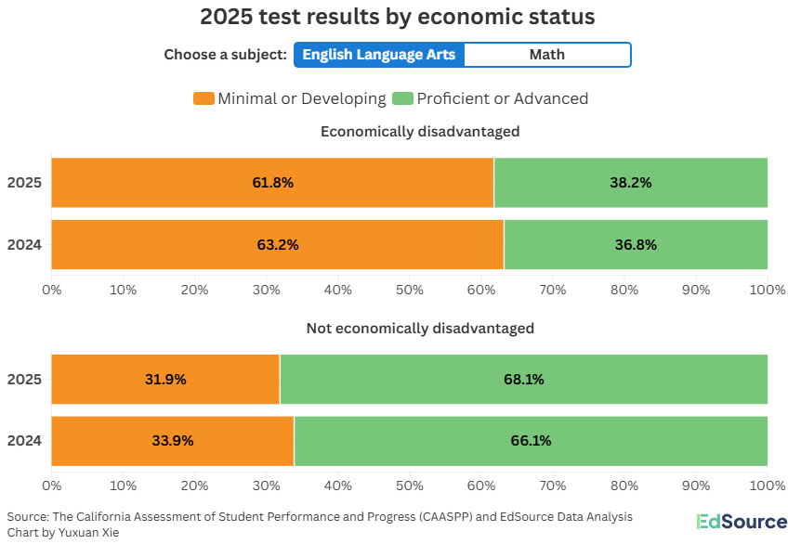Click the Chart by Yuxuan Xie credit
This screenshot has width=788, height=544.
click(62, 533)
